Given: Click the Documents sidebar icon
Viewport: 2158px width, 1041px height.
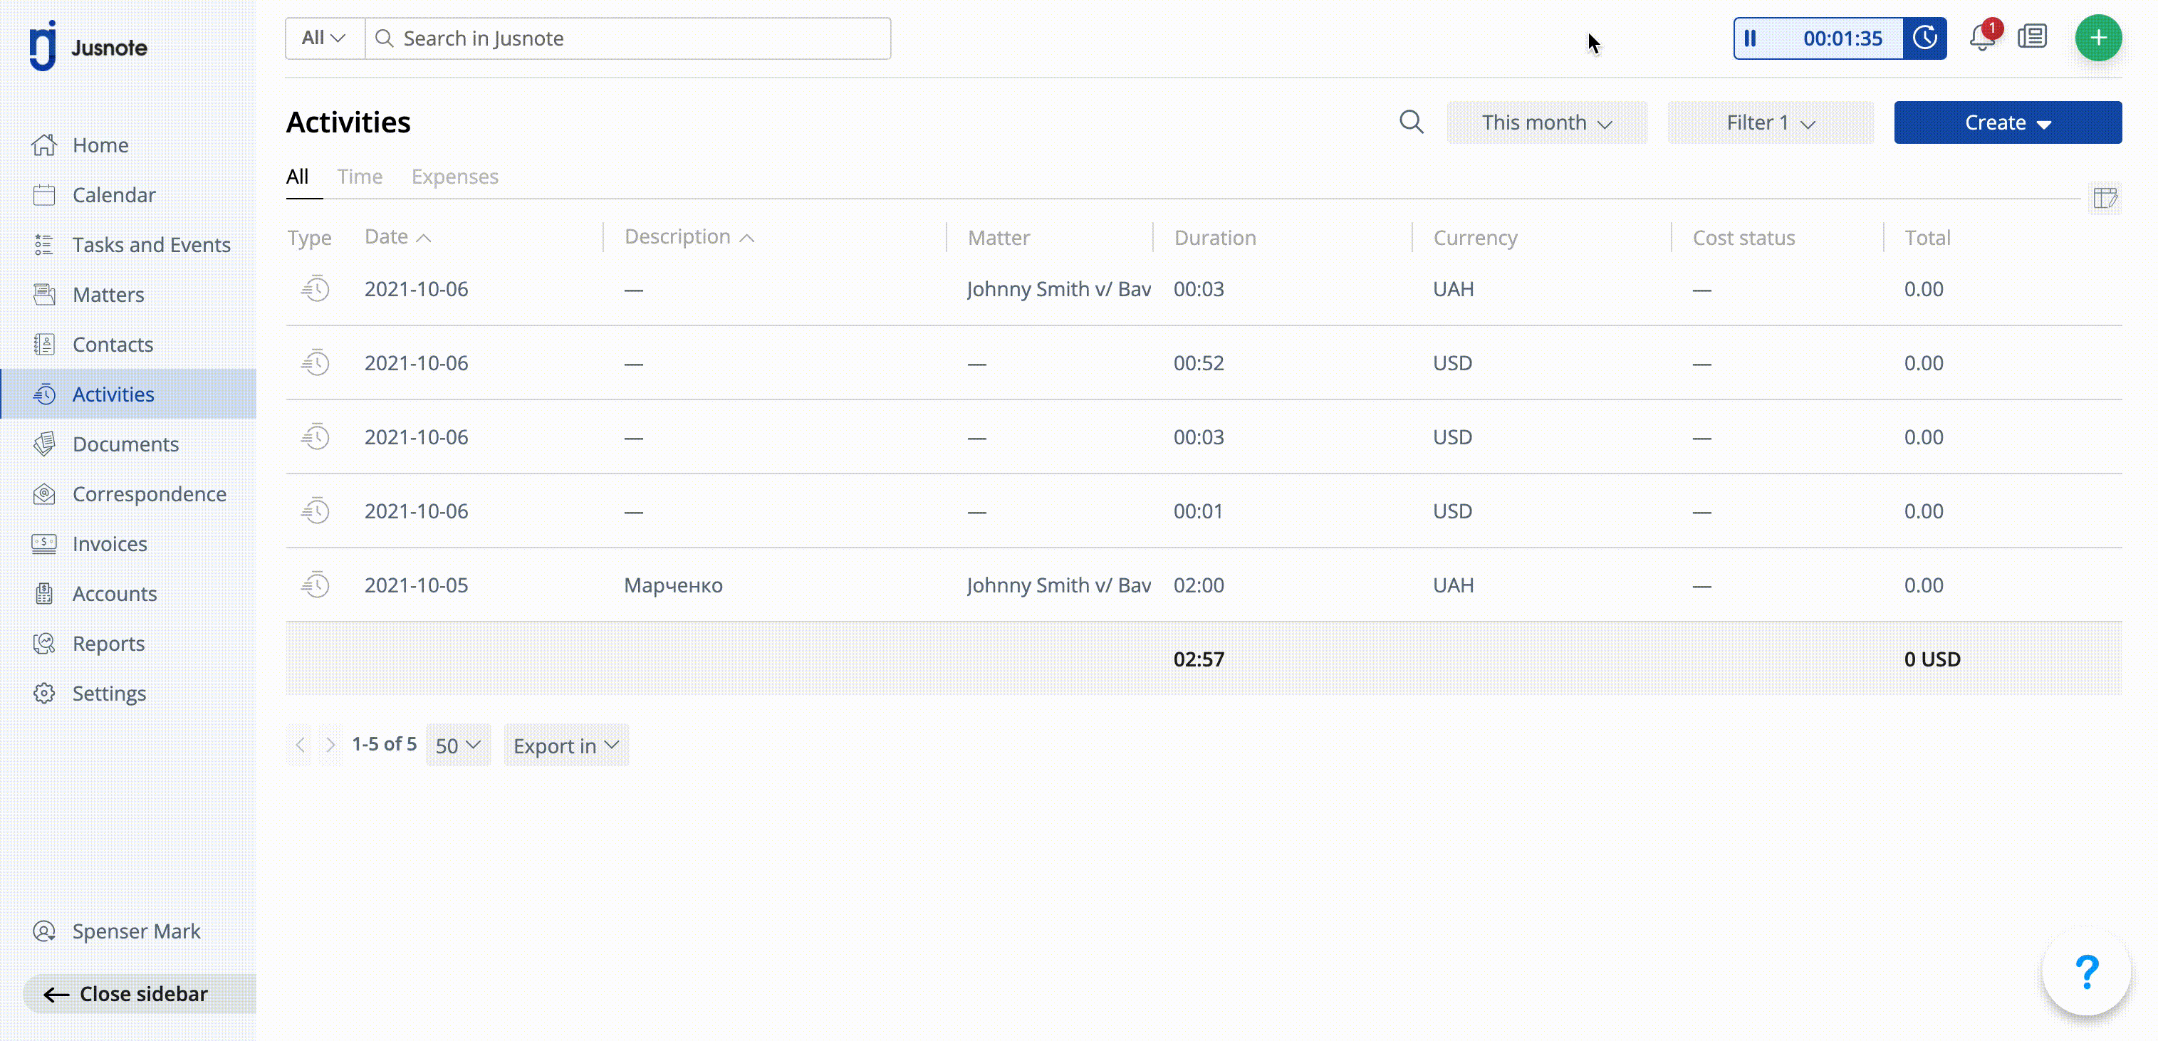Looking at the screenshot, I should (44, 444).
